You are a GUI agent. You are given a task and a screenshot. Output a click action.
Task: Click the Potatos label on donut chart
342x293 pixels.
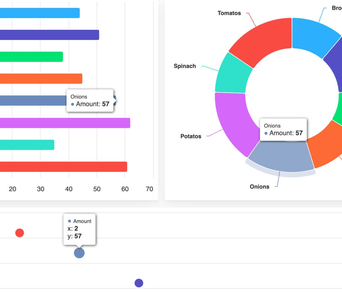[191, 136]
